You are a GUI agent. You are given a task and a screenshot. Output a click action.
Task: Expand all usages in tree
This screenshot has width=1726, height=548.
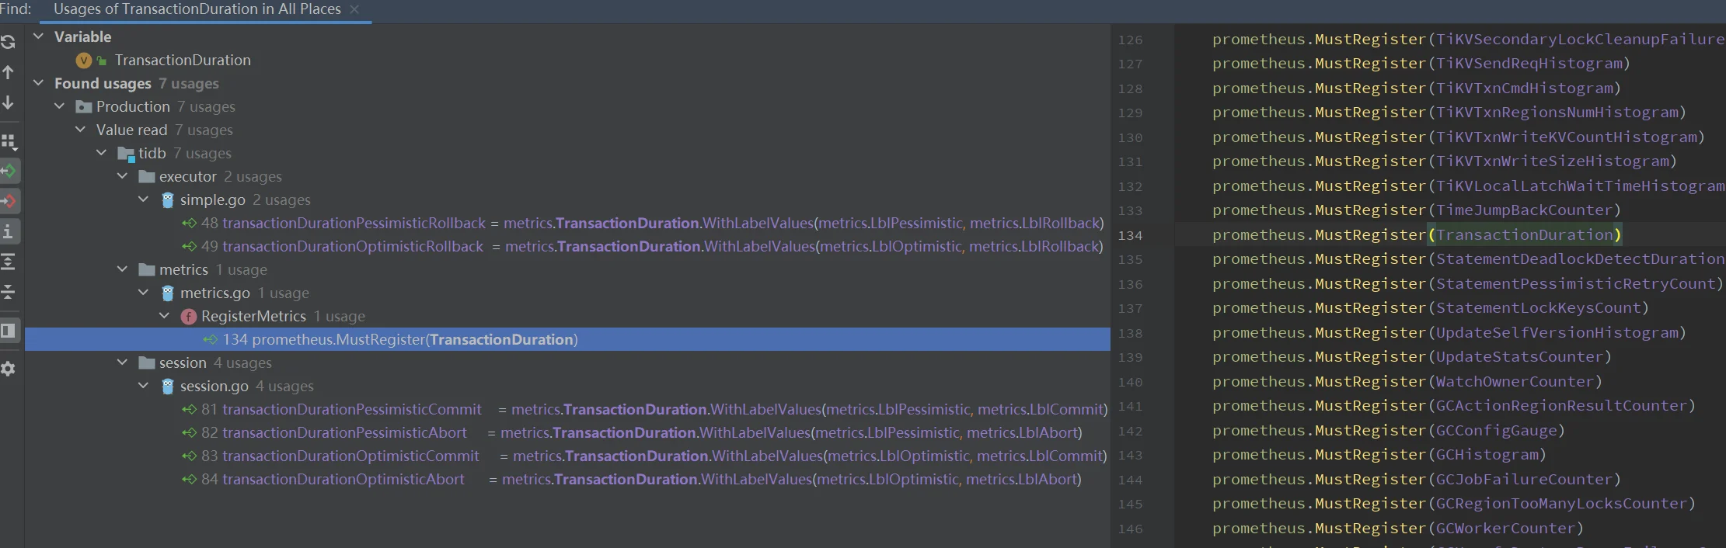click(x=8, y=262)
